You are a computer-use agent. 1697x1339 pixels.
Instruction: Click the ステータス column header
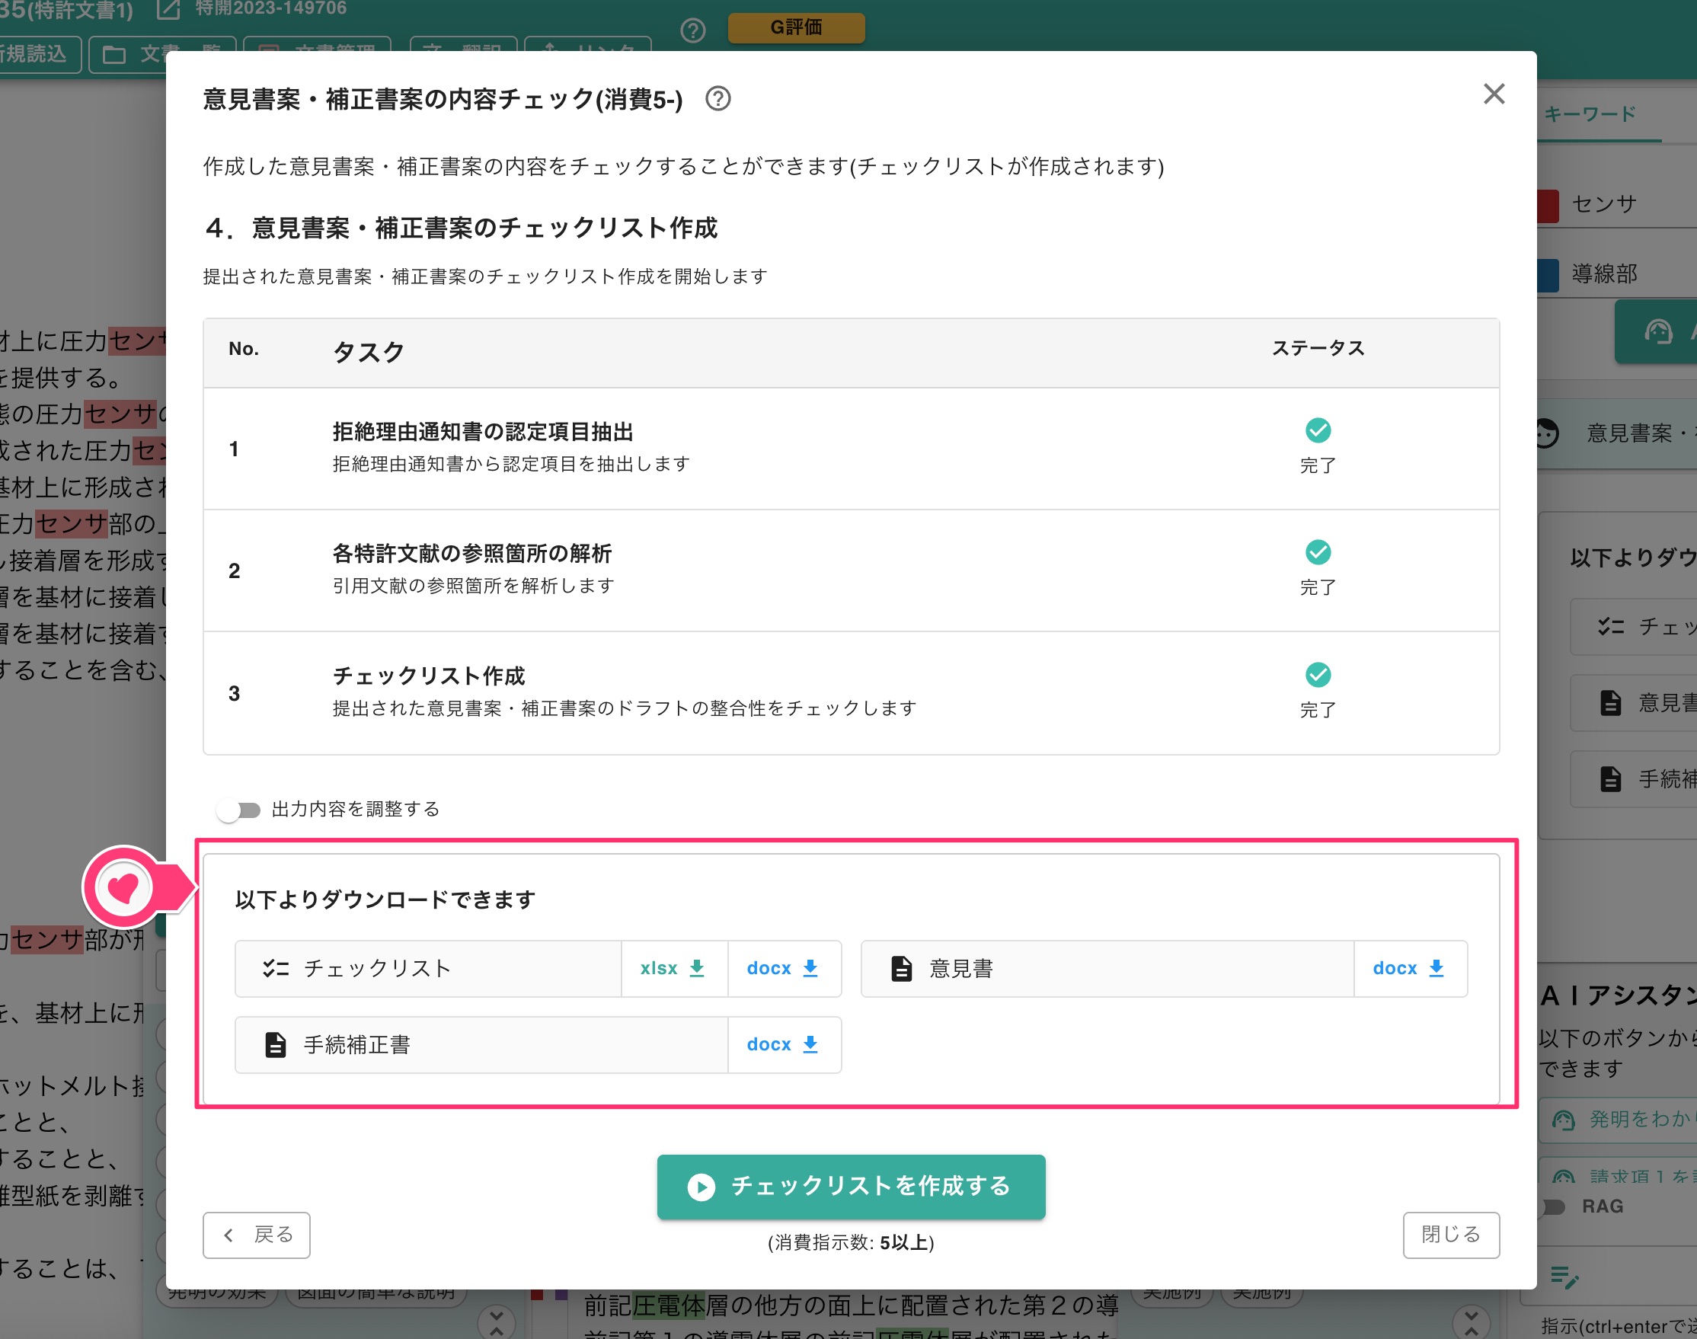pos(1318,348)
